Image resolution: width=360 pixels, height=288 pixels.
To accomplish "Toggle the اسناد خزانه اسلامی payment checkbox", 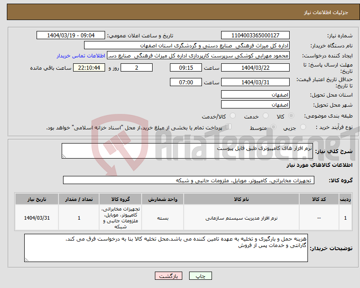I will pyautogui.click(x=229, y=127).
